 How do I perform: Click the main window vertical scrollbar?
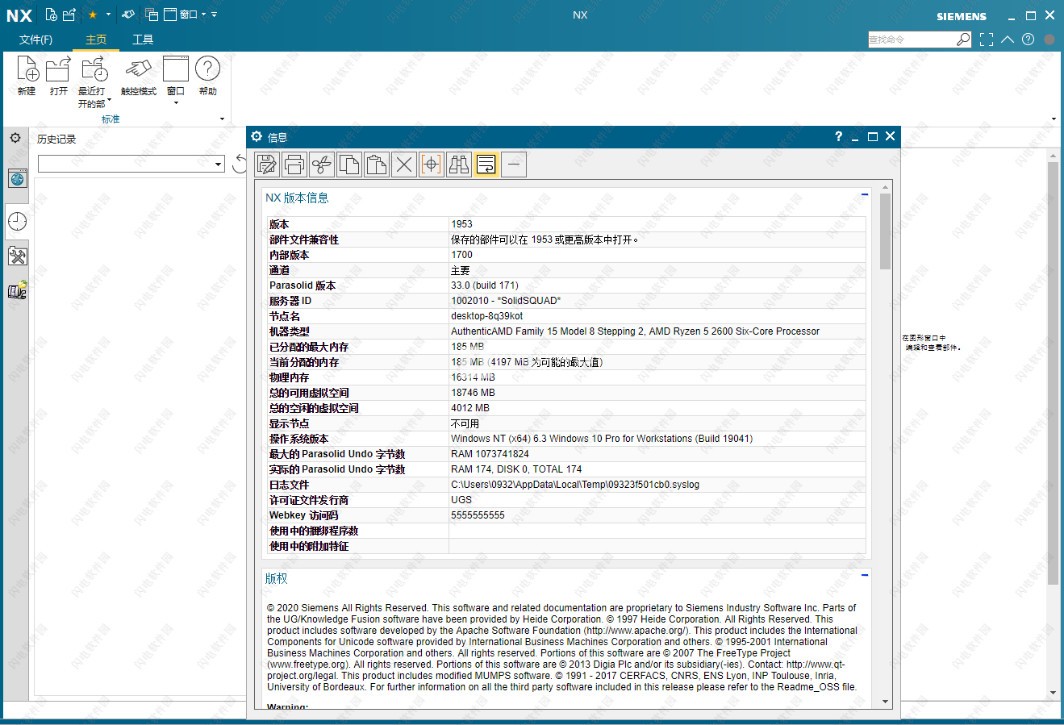(x=1053, y=373)
